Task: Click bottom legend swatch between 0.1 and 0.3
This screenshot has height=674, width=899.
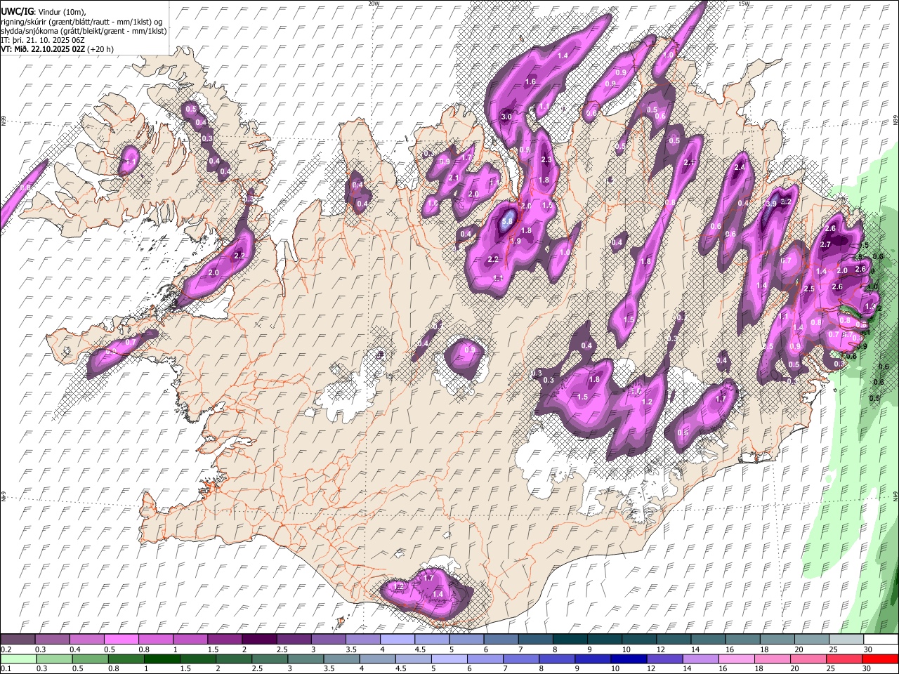Action: [x=19, y=659]
